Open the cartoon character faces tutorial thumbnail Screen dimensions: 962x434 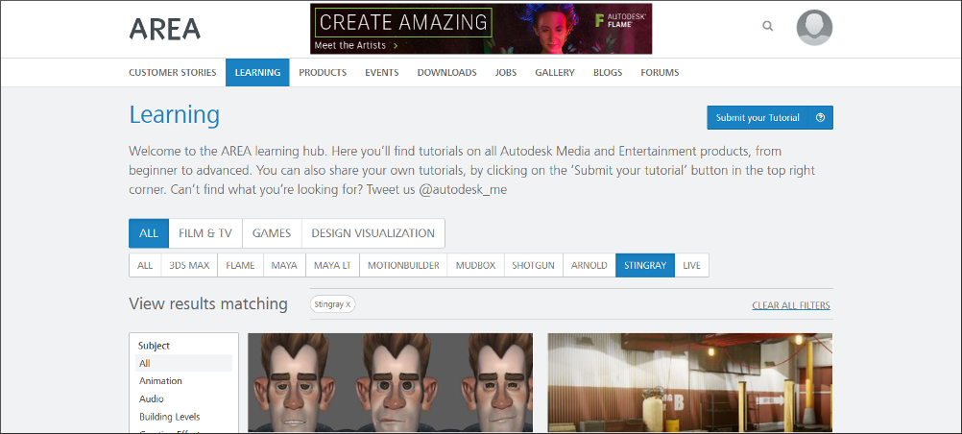tap(390, 382)
